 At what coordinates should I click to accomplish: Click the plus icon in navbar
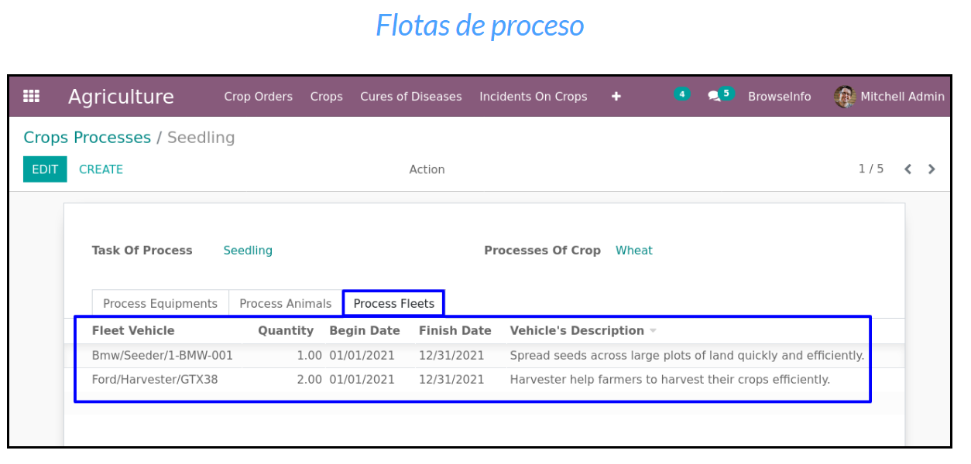616,97
